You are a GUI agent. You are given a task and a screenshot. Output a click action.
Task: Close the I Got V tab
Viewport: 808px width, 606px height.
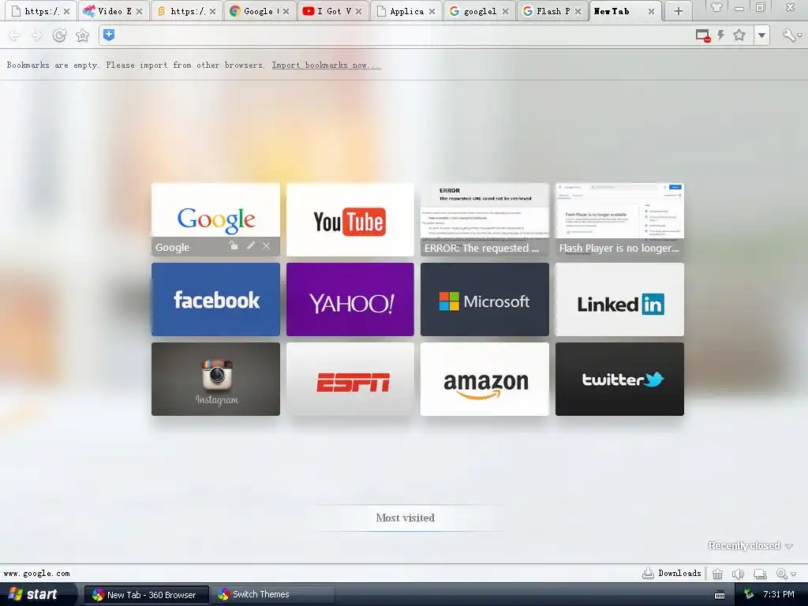point(359,11)
